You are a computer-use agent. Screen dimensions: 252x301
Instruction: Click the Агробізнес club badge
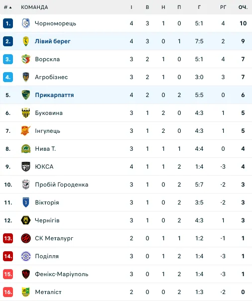point(26,77)
